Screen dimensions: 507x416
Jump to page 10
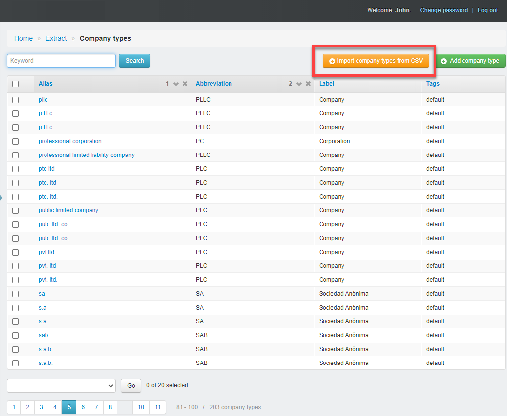tap(141, 407)
